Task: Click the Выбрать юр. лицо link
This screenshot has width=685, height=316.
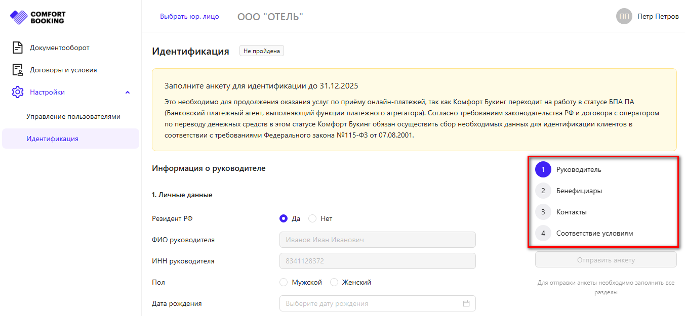Action: pyautogui.click(x=189, y=16)
